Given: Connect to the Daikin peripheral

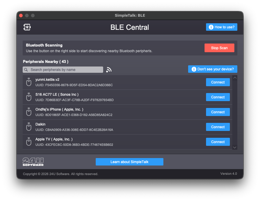Looking at the screenshot, I should tap(218, 127).
